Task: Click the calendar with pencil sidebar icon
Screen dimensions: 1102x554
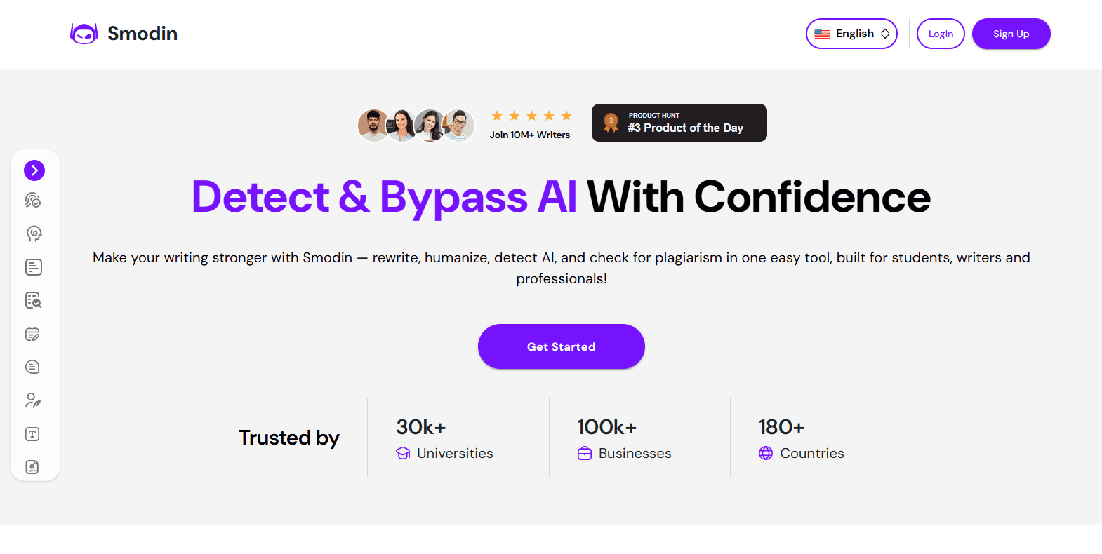Action: click(x=33, y=334)
